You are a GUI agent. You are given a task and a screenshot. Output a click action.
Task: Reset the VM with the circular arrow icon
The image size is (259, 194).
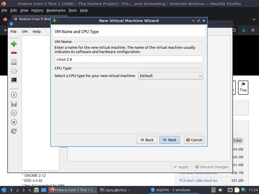(x=14, y=131)
